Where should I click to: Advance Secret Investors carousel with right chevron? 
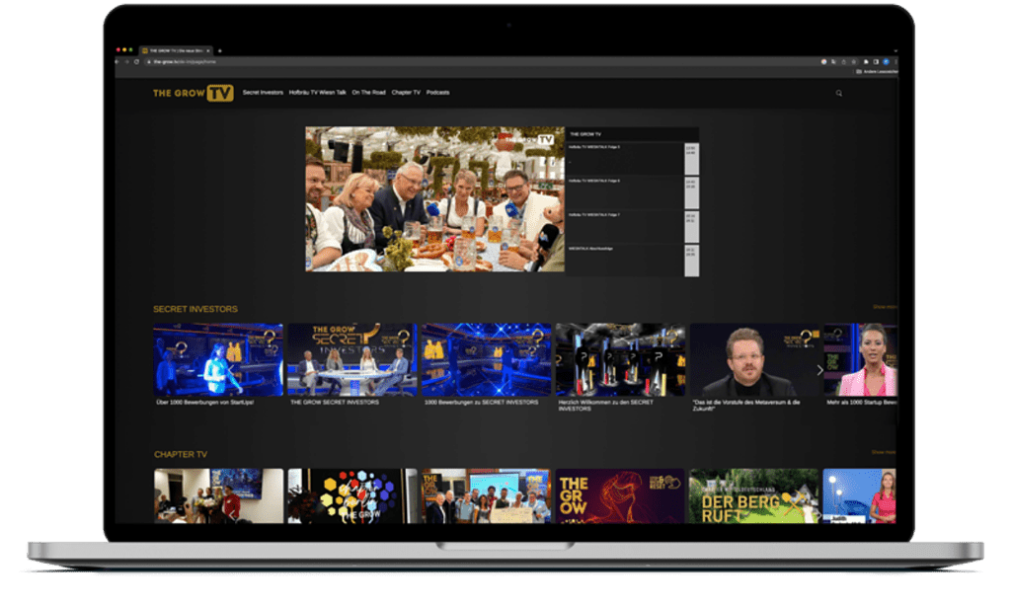(820, 370)
